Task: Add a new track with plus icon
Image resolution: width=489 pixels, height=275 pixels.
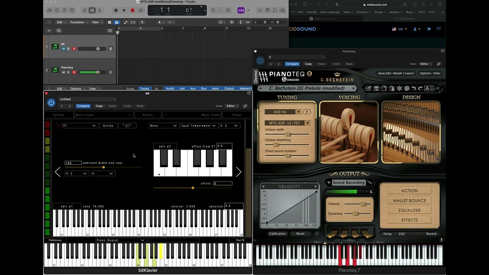Action: (49, 31)
